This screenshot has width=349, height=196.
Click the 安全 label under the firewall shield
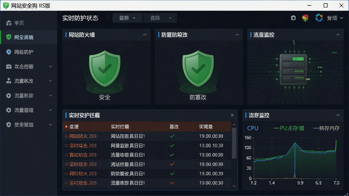point(105,97)
